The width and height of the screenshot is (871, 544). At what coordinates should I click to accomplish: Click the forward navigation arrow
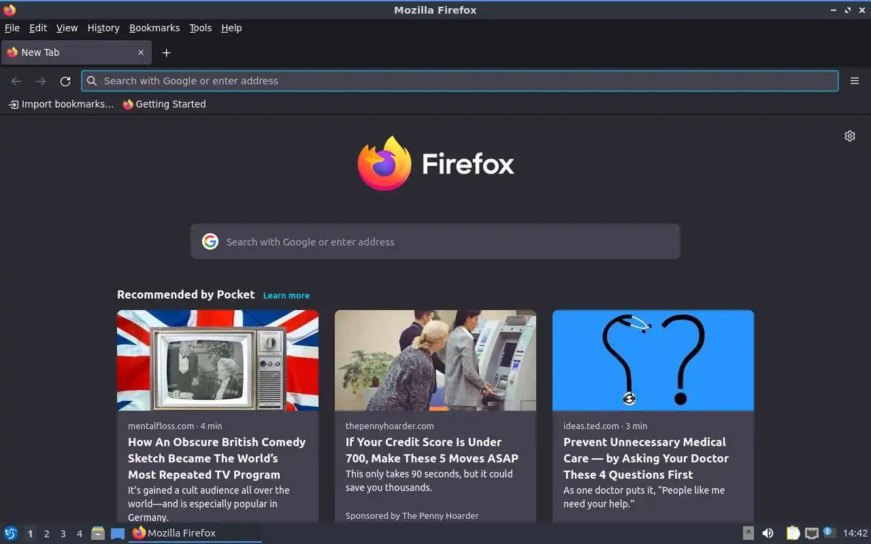[x=41, y=81]
